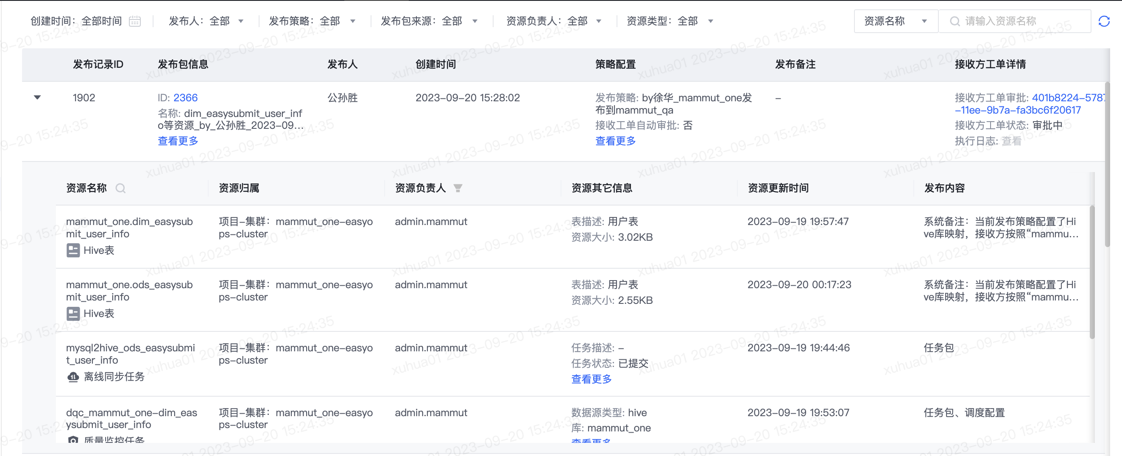Click the 发布记录ID column header
Screen dimensions: 1122x456
point(98,65)
